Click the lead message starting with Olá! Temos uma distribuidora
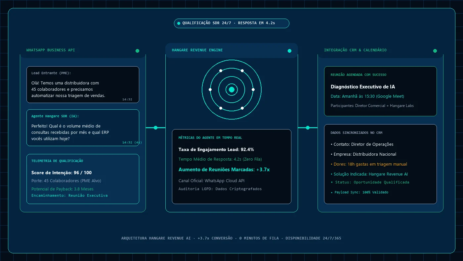The height and width of the screenshot is (261, 463). click(68, 89)
